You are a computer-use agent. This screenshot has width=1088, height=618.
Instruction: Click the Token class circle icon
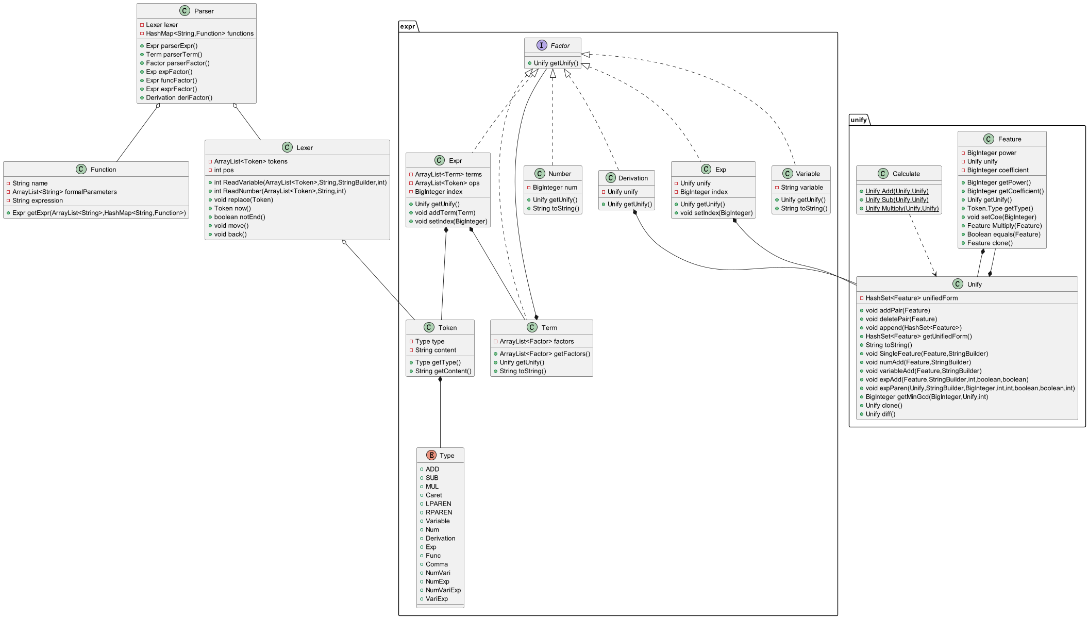(x=429, y=327)
